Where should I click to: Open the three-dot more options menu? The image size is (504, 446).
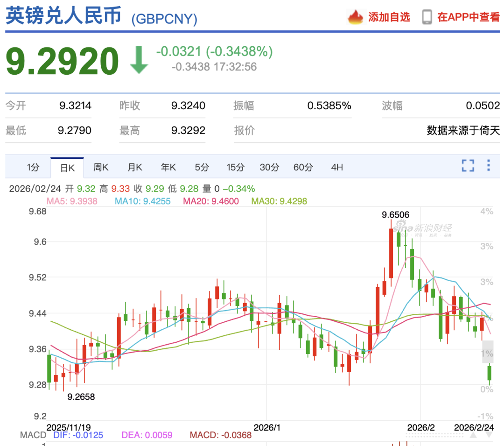pyautogui.click(x=488, y=165)
